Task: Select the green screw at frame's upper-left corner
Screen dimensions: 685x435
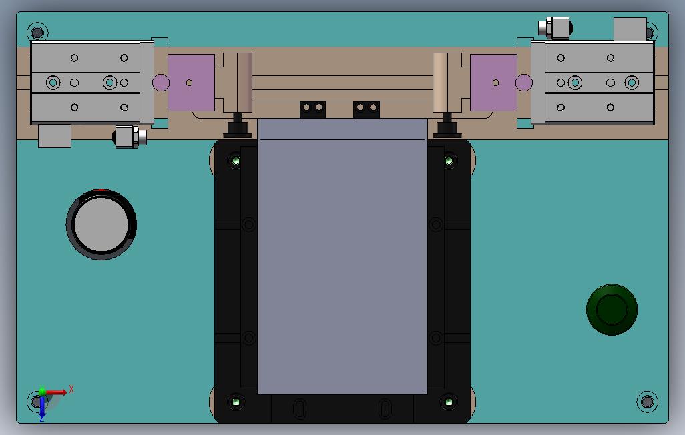Action: [236, 161]
